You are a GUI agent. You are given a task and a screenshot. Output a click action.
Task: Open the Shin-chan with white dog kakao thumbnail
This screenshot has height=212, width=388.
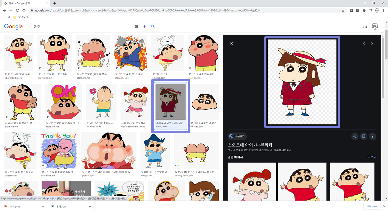[168, 53]
